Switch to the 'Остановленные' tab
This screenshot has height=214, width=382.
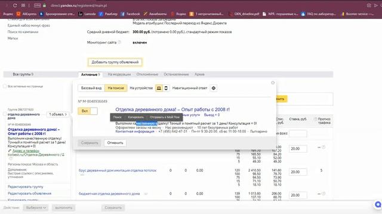176,74
